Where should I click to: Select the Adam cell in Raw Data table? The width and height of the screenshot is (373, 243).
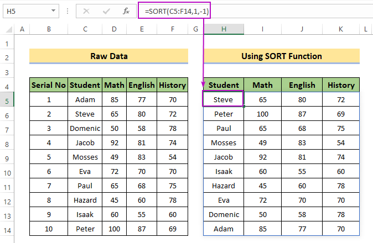click(85, 99)
